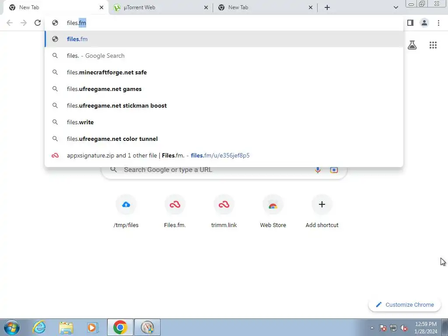Choose 'files.ufreegame.net stickman boost' suggestion
Viewport: 448px width, 336px height.
tap(224, 105)
